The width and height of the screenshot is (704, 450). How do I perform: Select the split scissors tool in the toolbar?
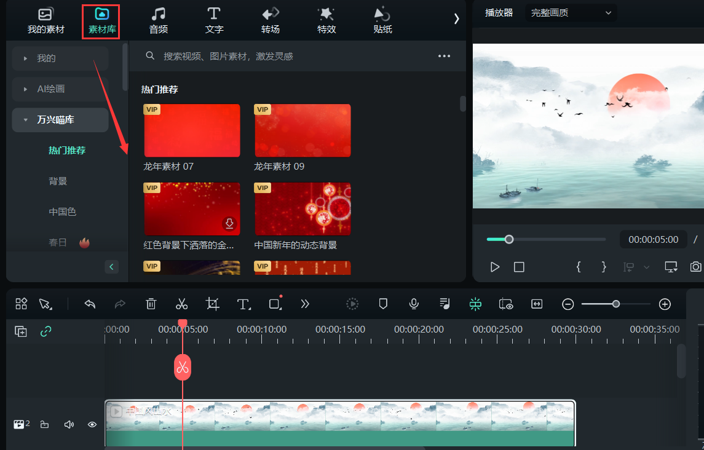(x=181, y=304)
